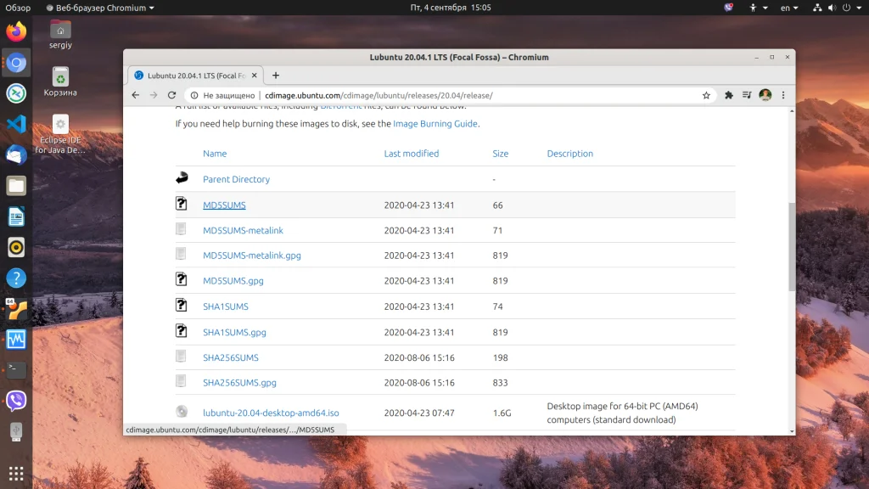
Task: Open the Обзор activities overview
Action: [18, 8]
